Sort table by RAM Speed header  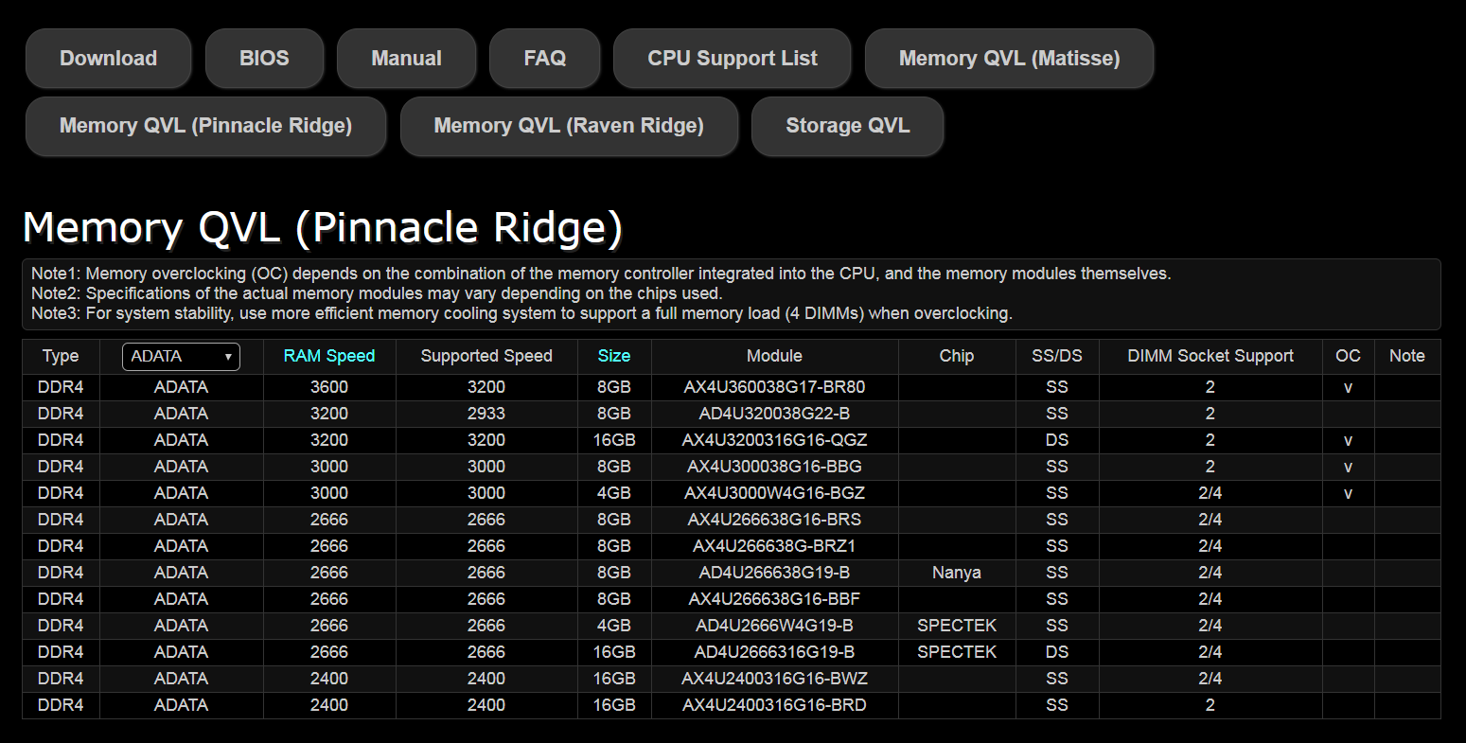click(x=329, y=356)
